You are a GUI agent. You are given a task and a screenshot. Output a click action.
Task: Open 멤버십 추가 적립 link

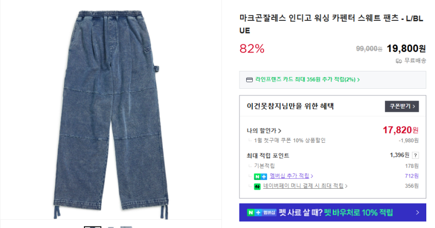point(289,176)
